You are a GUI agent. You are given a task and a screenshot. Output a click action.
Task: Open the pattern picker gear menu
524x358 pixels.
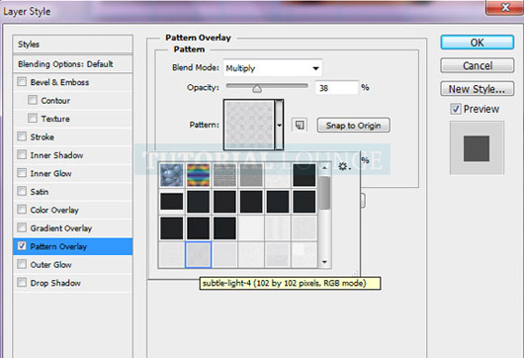(x=344, y=166)
